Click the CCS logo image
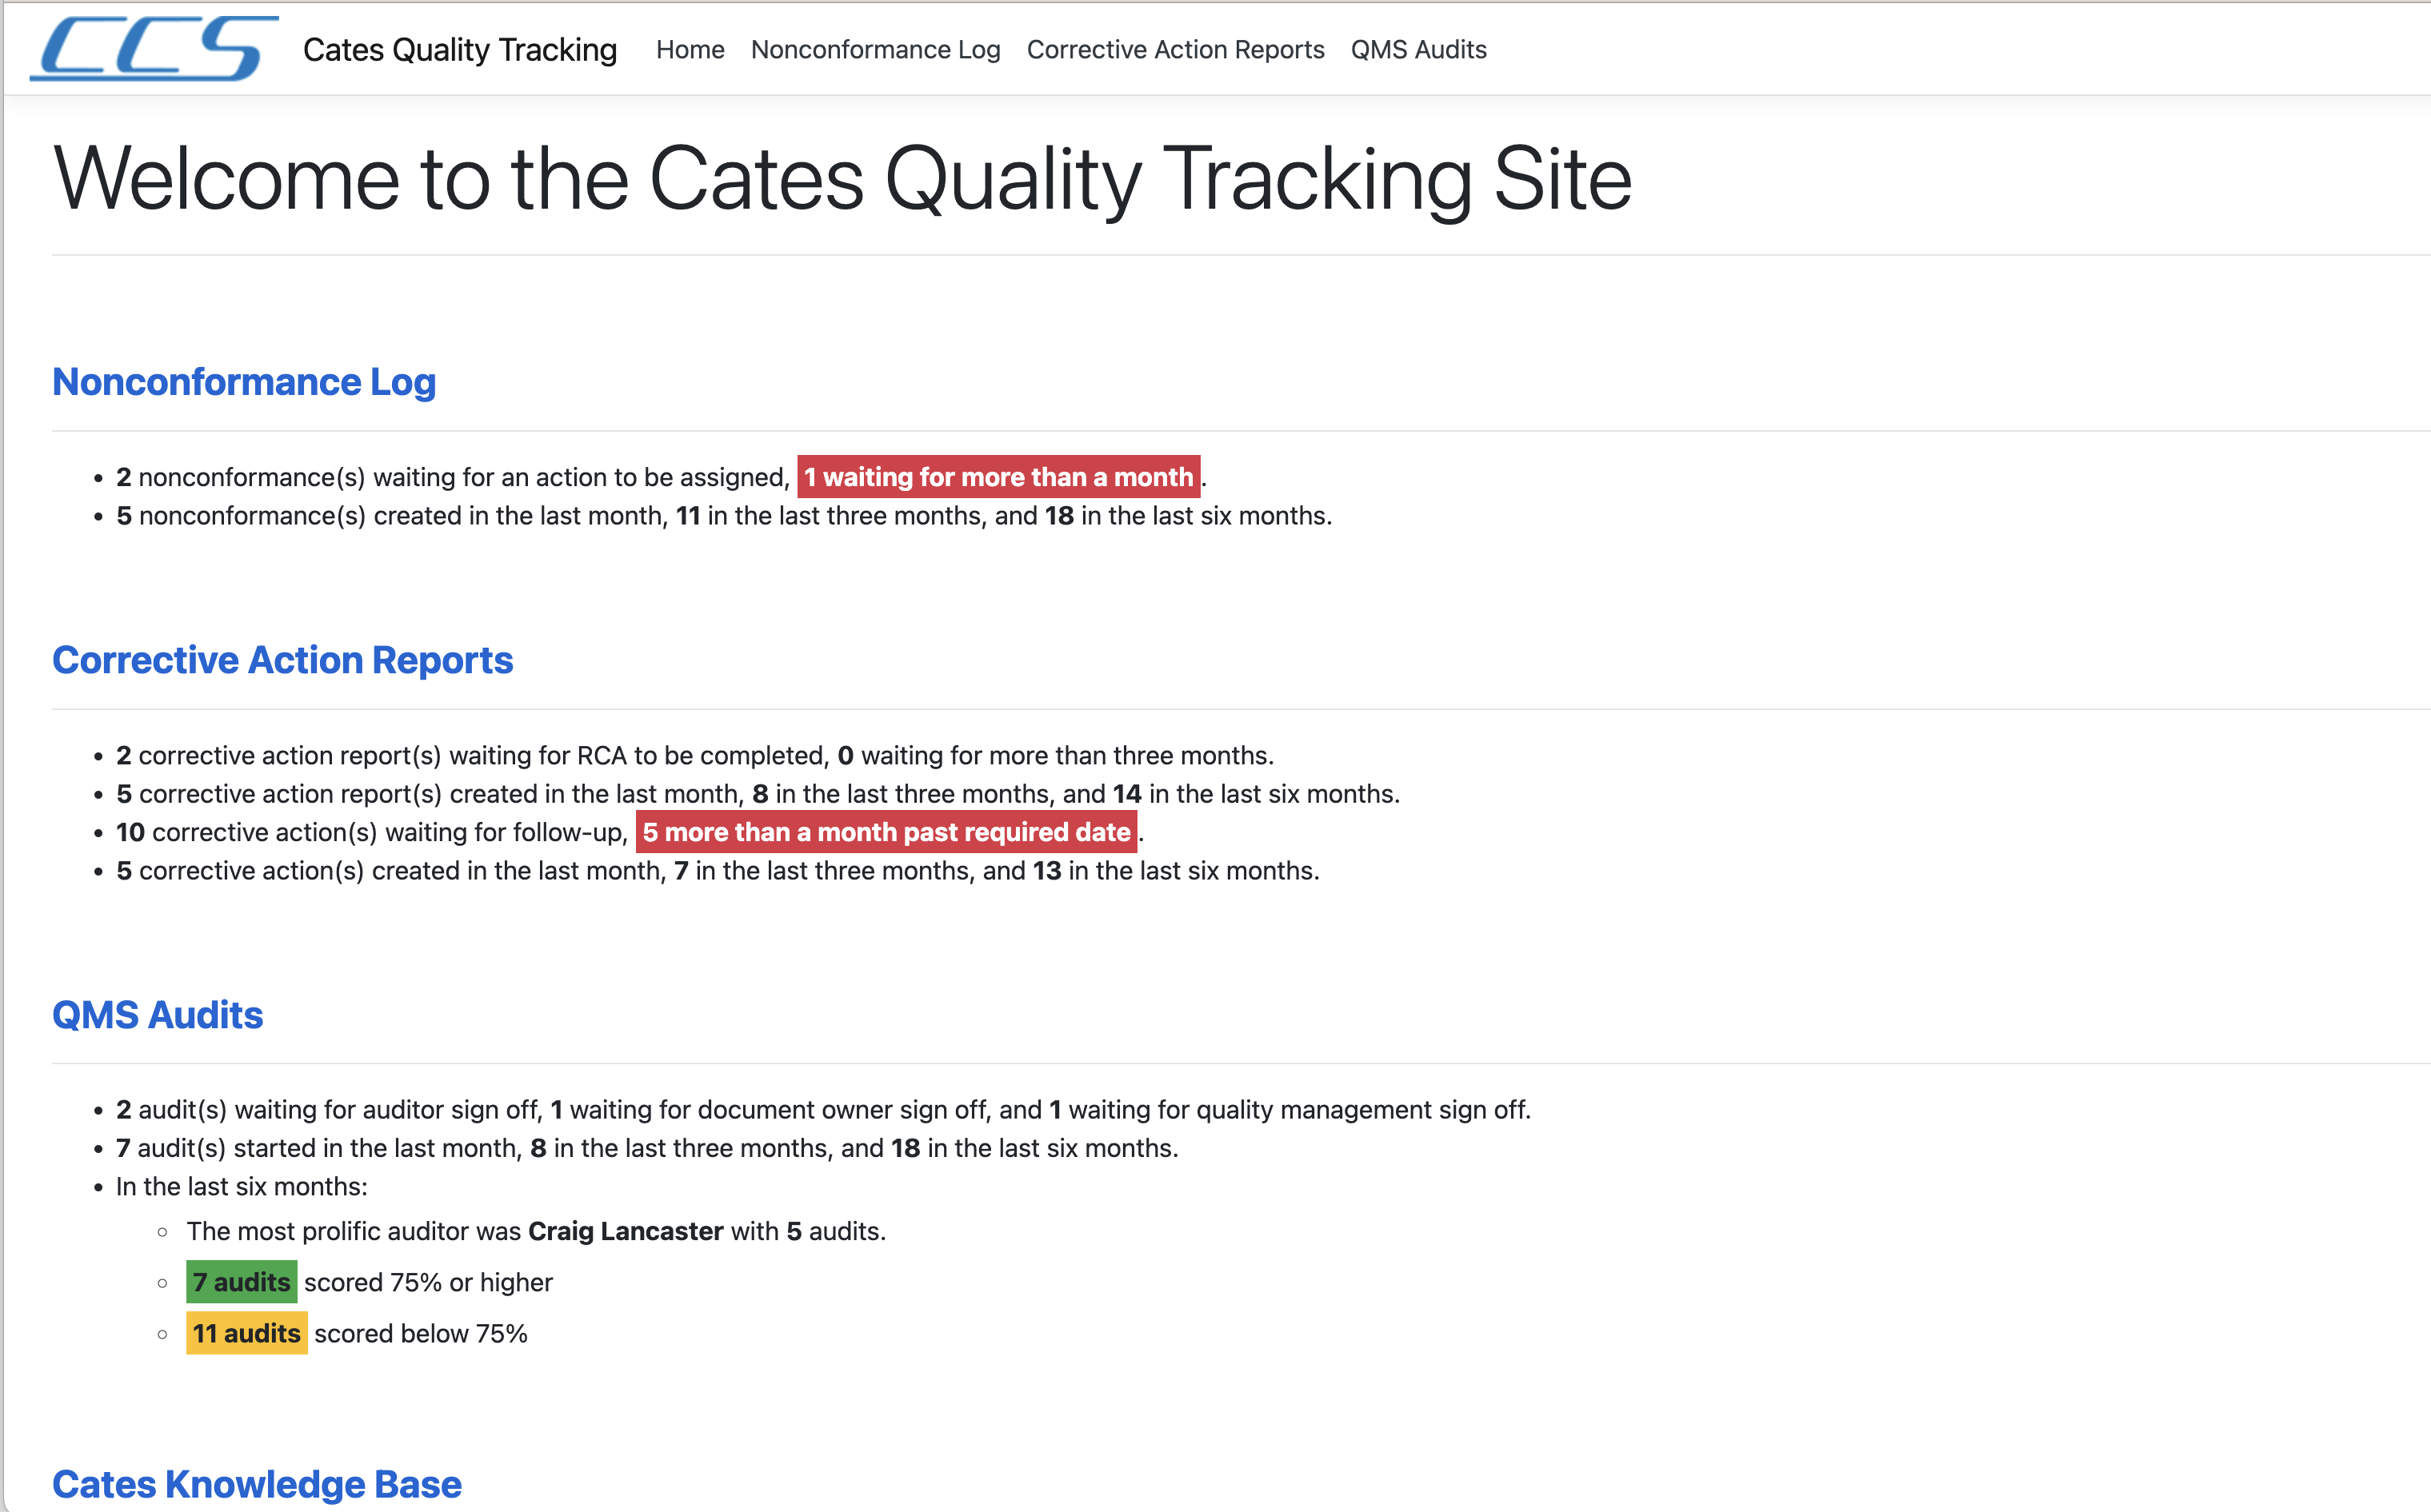The width and height of the screenshot is (2431, 1512). click(x=154, y=48)
